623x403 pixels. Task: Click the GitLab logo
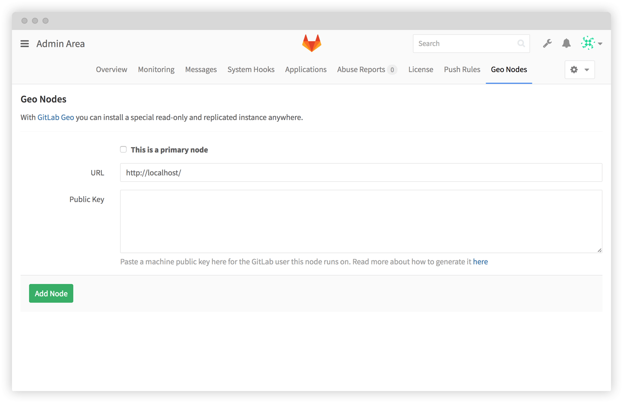[311, 43]
